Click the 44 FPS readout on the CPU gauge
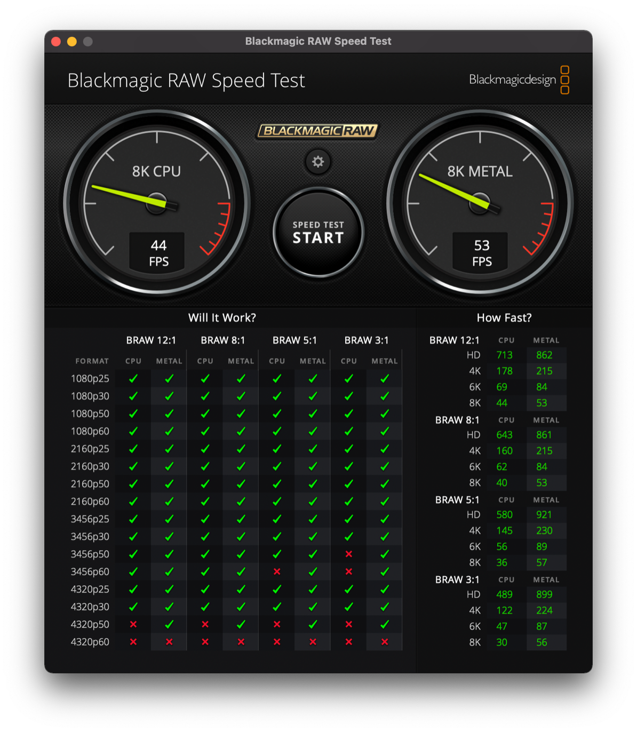Viewport: 637px width, 732px height. (x=158, y=253)
